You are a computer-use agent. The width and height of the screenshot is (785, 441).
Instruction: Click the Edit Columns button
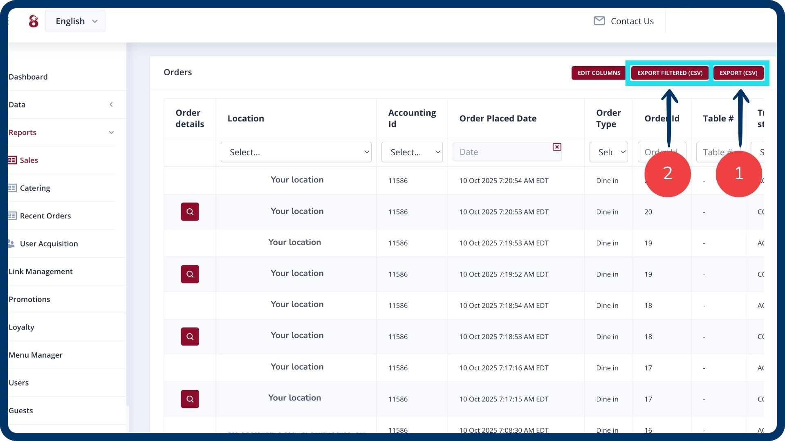[x=599, y=73]
